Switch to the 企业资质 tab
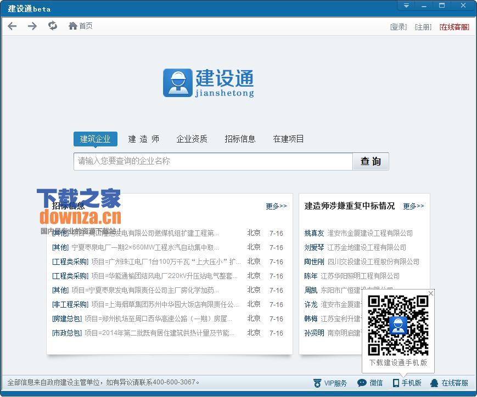 [x=192, y=139]
